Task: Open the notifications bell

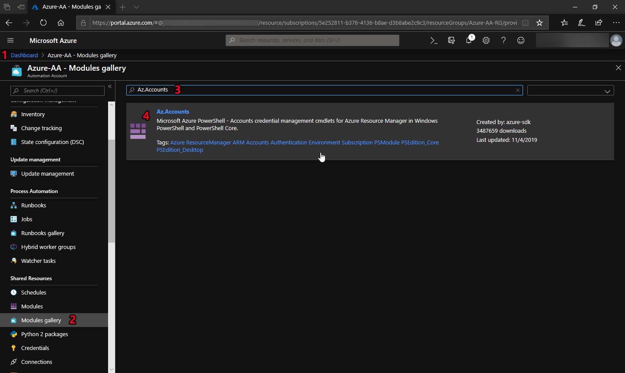Action: coord(469,40)
